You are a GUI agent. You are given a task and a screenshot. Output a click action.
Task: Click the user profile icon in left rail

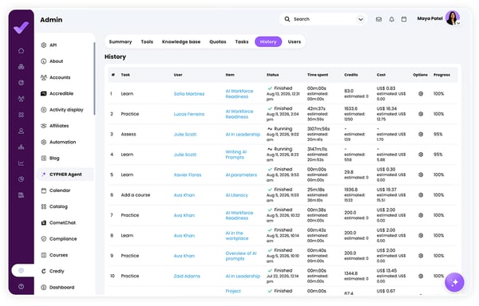(21, 131)
